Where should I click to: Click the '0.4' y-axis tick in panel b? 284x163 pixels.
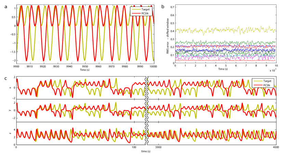coord(172,31)
